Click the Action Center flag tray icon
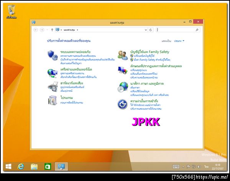The width and height of the screenshot is (230, 181). [189, 167]
